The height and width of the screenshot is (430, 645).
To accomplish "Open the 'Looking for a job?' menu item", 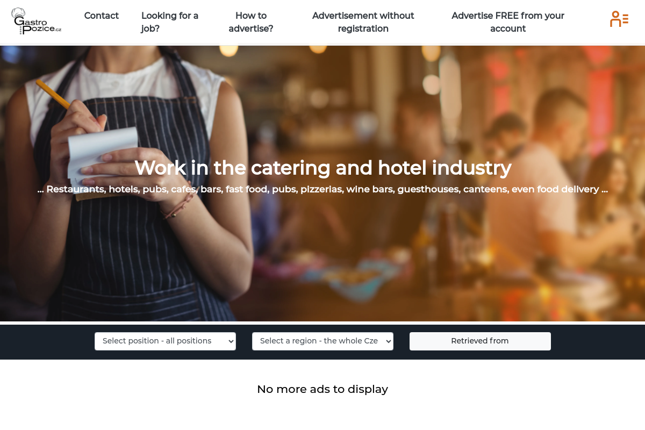I will [170, 22].
